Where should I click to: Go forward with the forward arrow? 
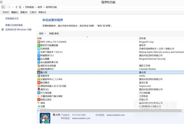(x=9, y=7)
